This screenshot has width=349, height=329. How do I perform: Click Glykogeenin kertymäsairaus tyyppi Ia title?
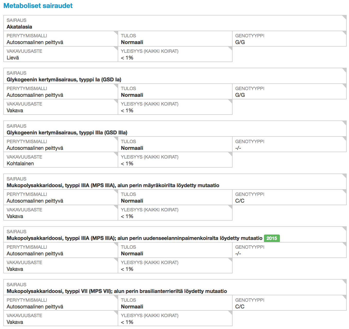64,80
